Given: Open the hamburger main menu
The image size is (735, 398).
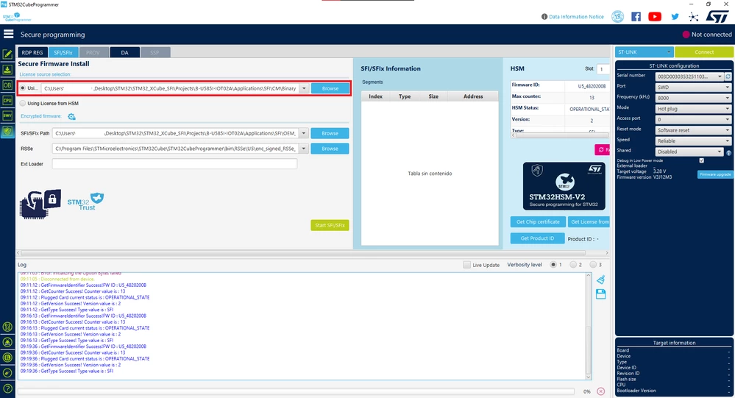Looking at the screenshot, I should (8, 34).
